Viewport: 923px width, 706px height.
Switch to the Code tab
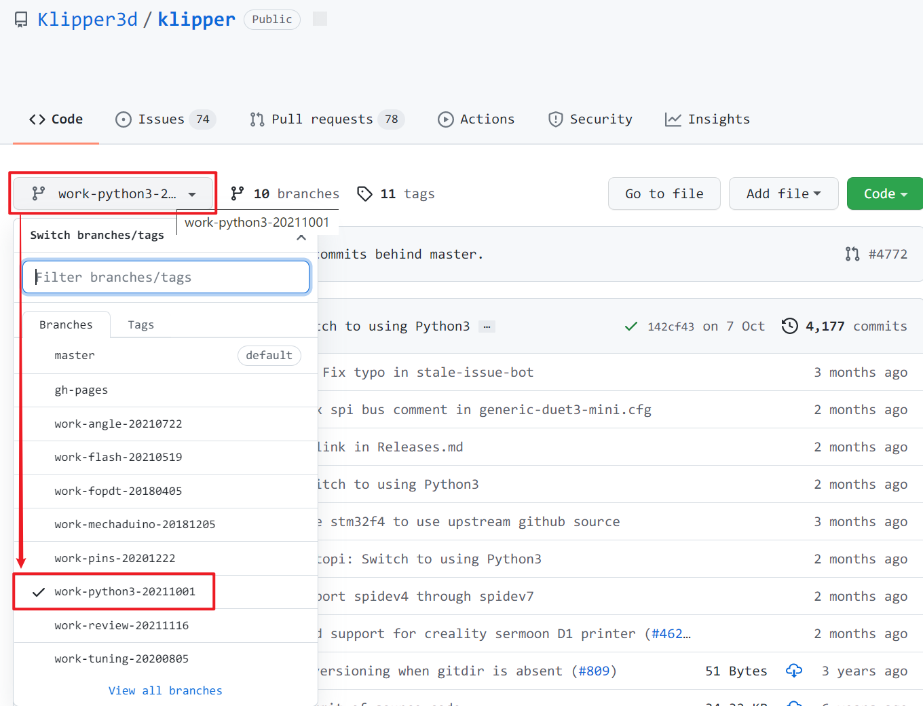pyautogui.click(x=56, y=119)
